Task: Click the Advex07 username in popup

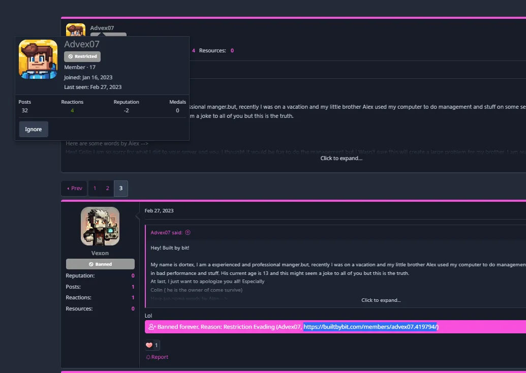Action: (x=81, y=44)
